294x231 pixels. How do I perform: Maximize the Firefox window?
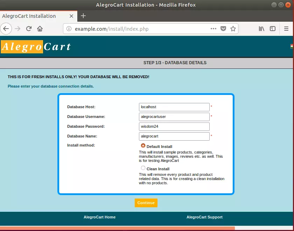pyautogui.click(x=281, y=5)
